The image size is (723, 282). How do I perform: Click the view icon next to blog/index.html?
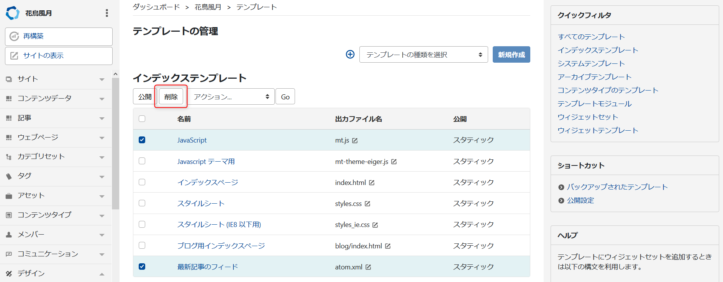388,246
